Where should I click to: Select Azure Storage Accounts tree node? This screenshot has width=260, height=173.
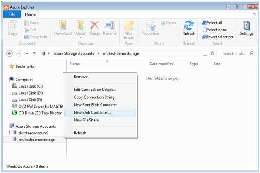coord(32,126)
